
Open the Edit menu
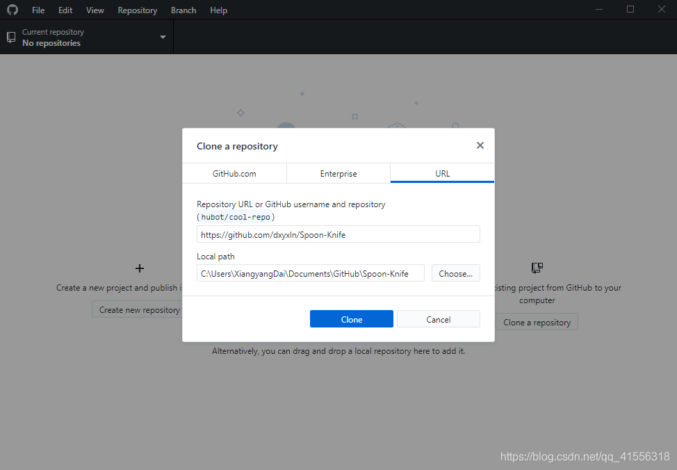pos(65,10)
